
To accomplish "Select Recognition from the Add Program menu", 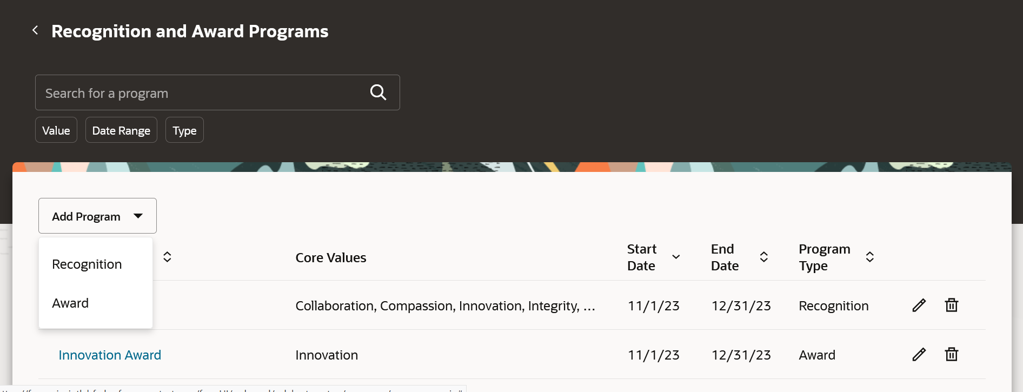I will (87, 264).
